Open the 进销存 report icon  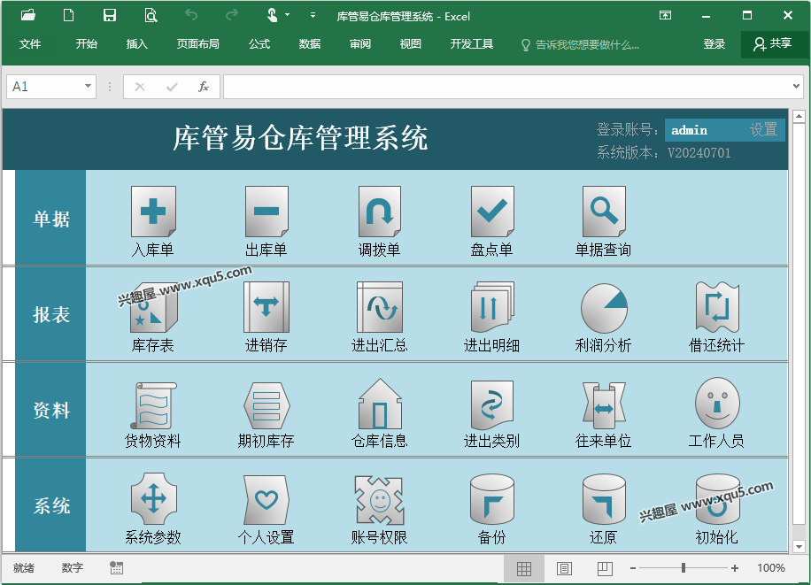pyautogui.click(x=266, y=307)
